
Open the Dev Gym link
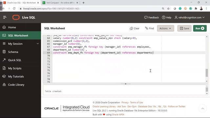(132, 107)
